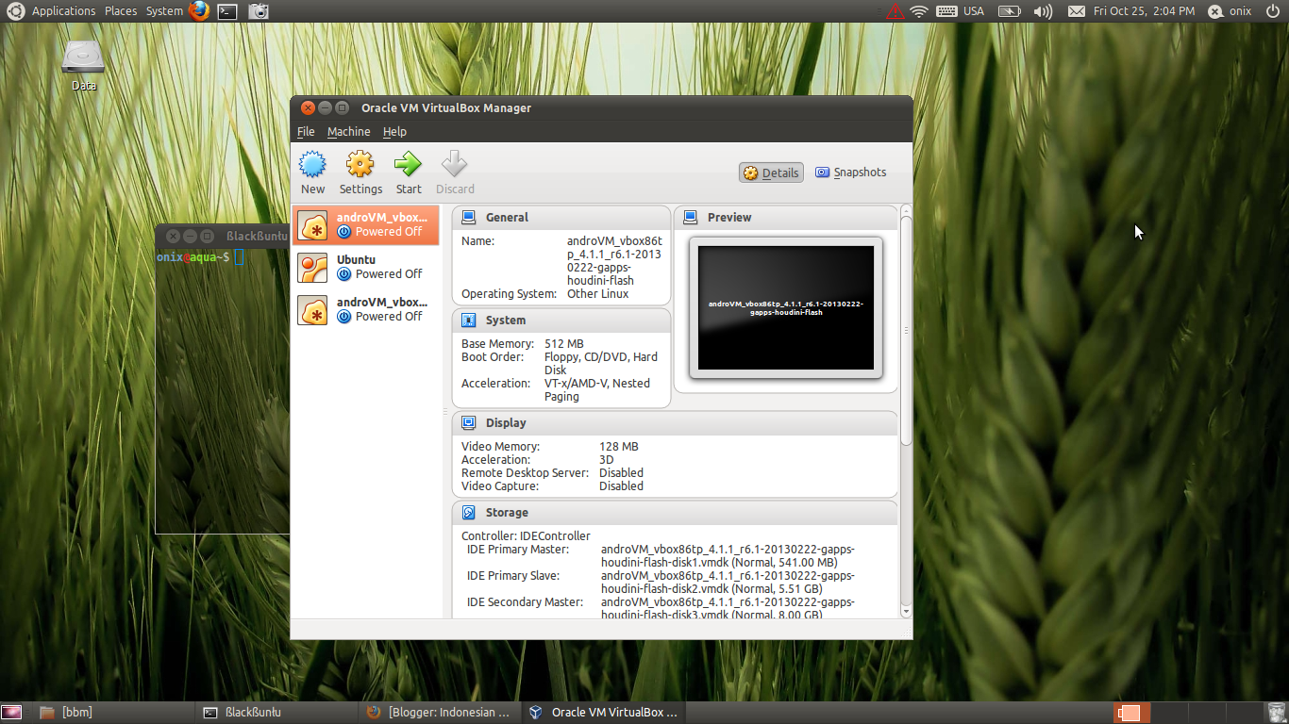Click the USA keyboard layout indicator

pyautogui.click(x=961, y=11)
